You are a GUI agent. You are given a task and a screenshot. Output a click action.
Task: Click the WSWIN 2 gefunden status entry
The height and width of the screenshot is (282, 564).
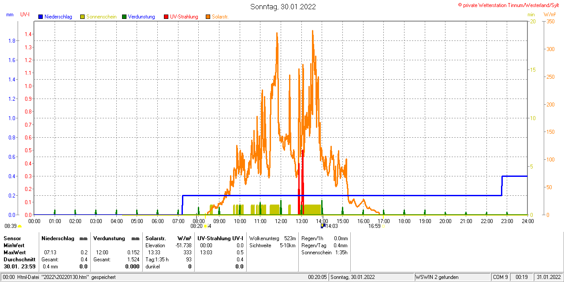pyautogui.click(x=437, y=277)
